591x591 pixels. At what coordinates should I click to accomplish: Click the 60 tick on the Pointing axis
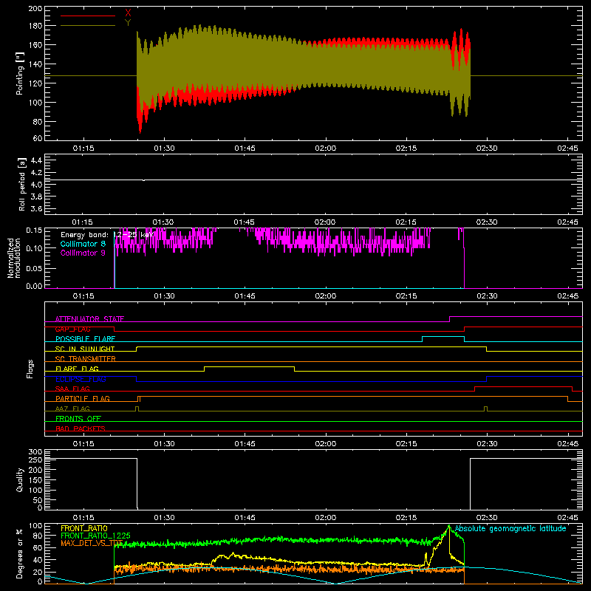38,138
